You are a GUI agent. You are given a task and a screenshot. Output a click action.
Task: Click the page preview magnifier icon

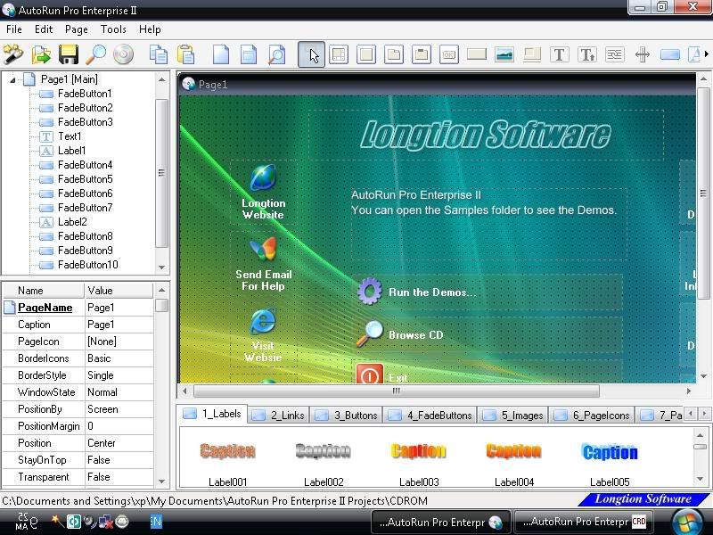coord(276,54)
